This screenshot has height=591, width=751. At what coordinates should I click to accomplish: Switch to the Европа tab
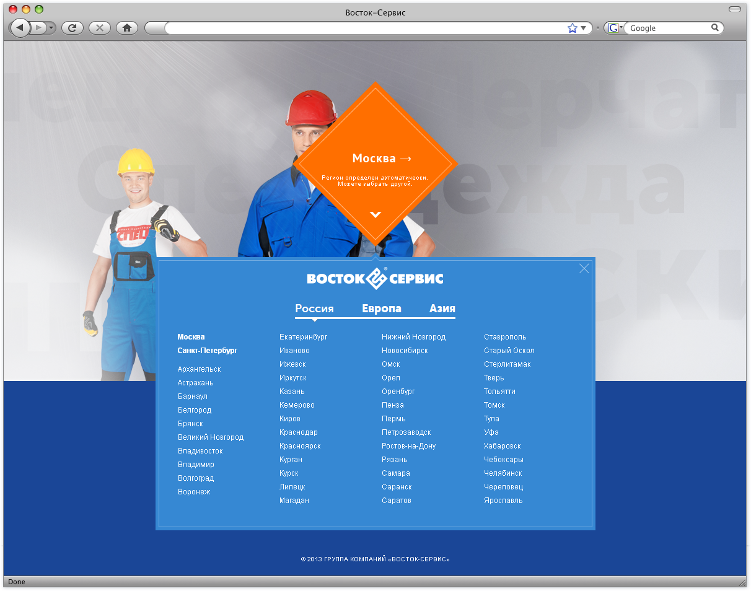381,309
